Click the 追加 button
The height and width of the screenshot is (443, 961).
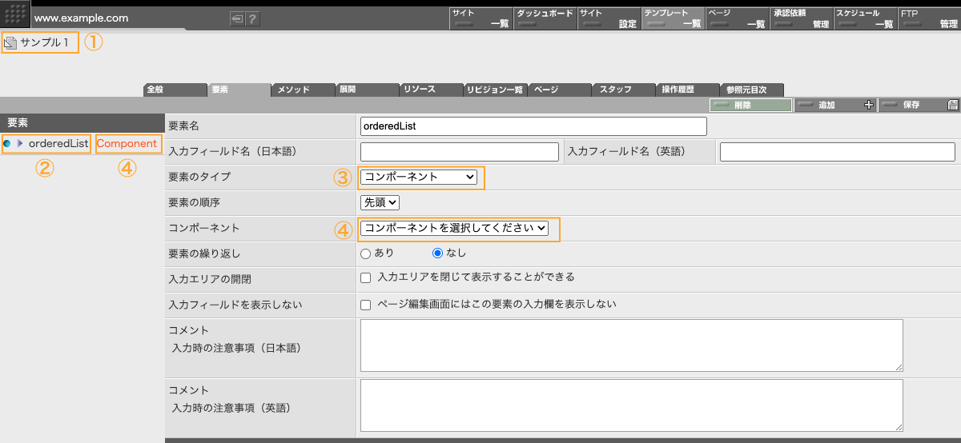point(835,105)
